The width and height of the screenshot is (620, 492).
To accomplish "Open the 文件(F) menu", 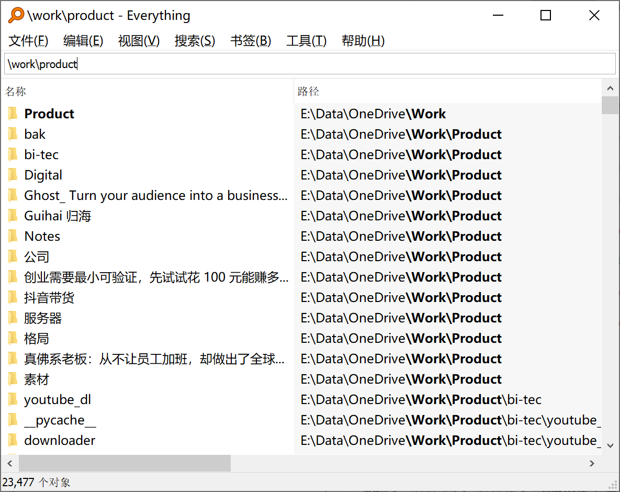I will pos(29,41).
